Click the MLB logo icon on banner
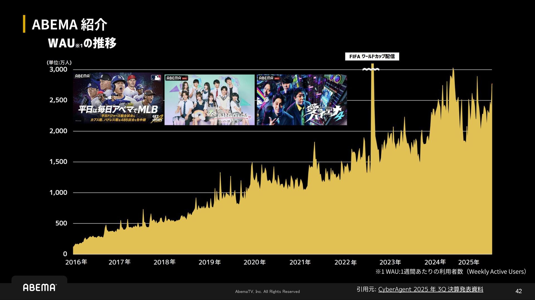 click(156, 77)
